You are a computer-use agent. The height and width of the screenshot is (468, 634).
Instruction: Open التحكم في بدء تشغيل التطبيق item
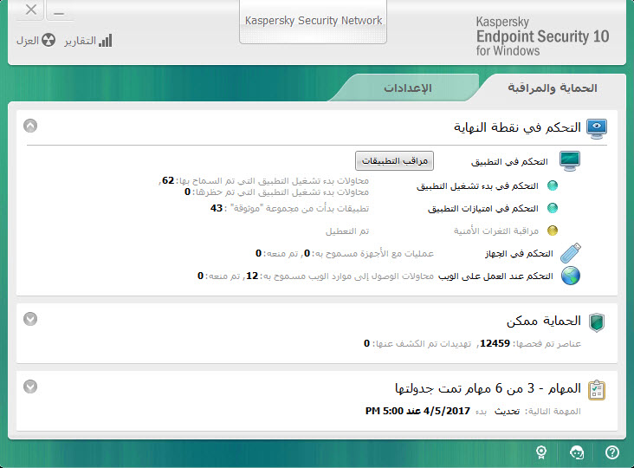[477, 186]
